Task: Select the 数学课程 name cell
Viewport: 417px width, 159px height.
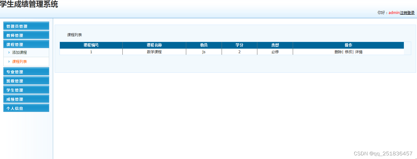Action: [154, 52]
